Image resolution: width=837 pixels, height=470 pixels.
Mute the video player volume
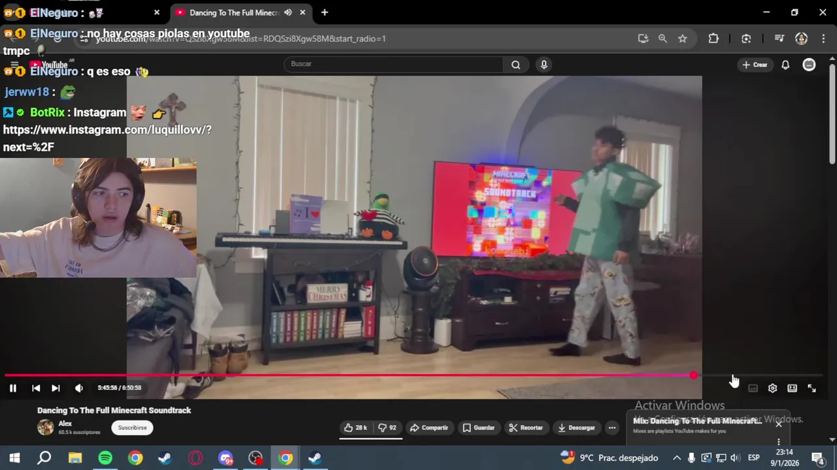[79, 388]
